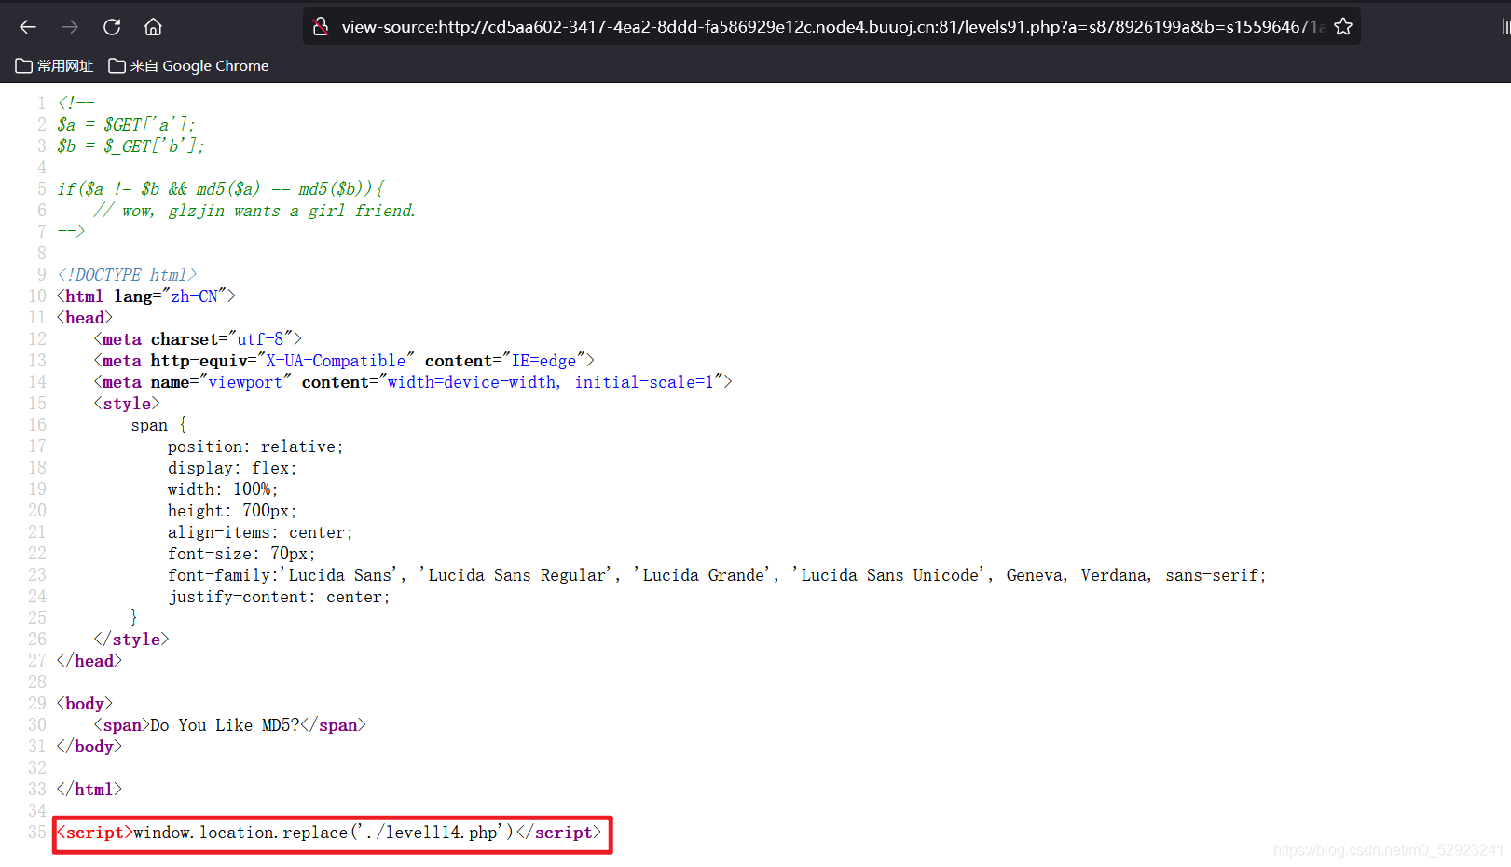This screenshot has width=1511, height=867.
Task: Click the window.location.replace script line
Action: coord(329,833)
